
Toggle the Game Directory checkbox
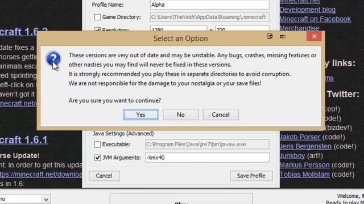click(97, 17)
